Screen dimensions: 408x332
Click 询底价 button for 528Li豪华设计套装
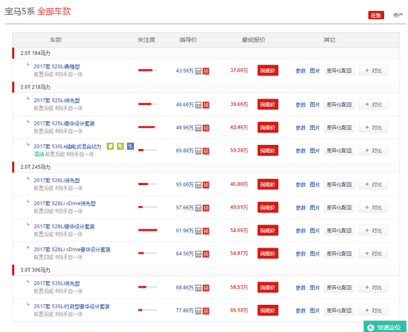click(x=268, y=230)
